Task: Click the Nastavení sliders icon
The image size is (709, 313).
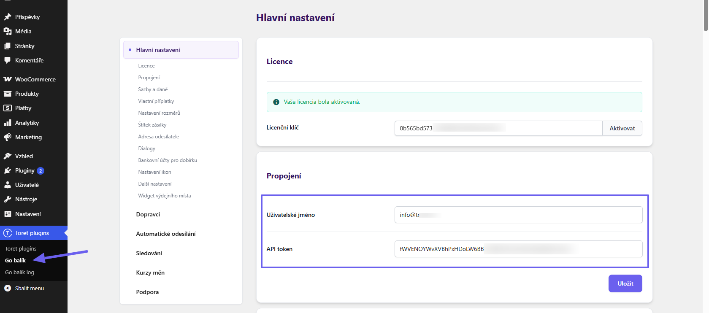Action: coord(8,214)
